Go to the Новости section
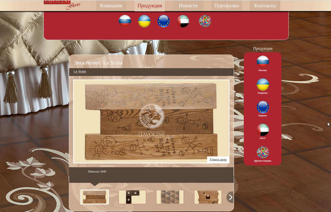The height and width of the screenshot is (212, 331). (188, 6)
